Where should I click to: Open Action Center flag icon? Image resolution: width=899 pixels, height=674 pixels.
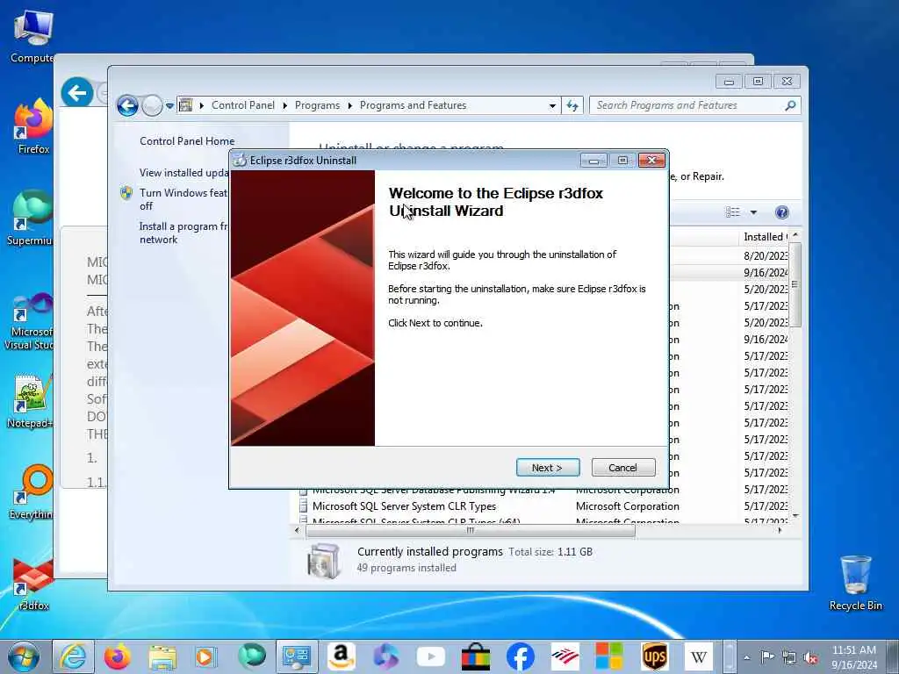(x=767, y=657)
